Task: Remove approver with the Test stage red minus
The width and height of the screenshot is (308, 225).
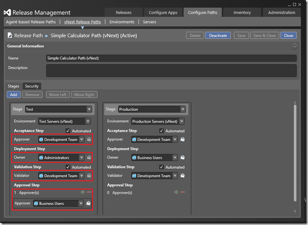Action: 89,192
